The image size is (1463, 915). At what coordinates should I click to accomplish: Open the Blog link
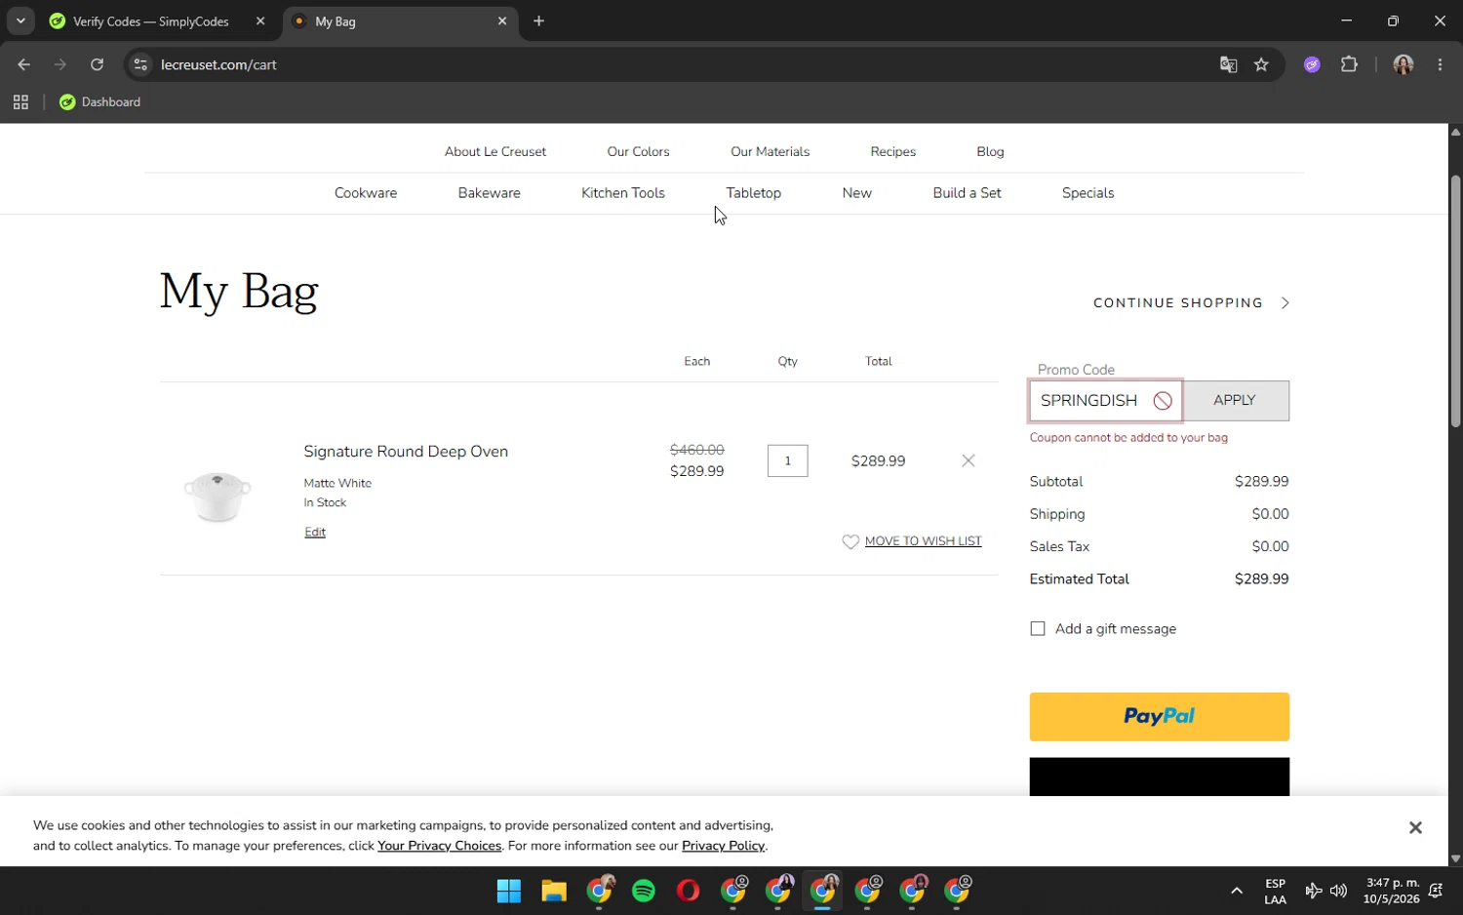tap(990, 151)
